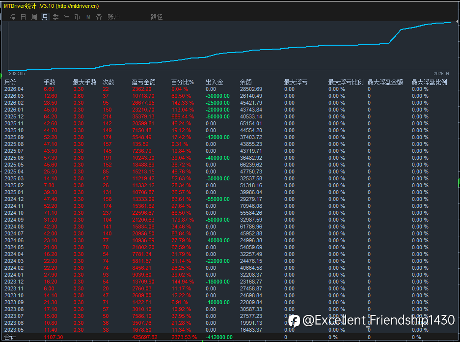Open the M tab
460x342 pixels.
point(88,17)
